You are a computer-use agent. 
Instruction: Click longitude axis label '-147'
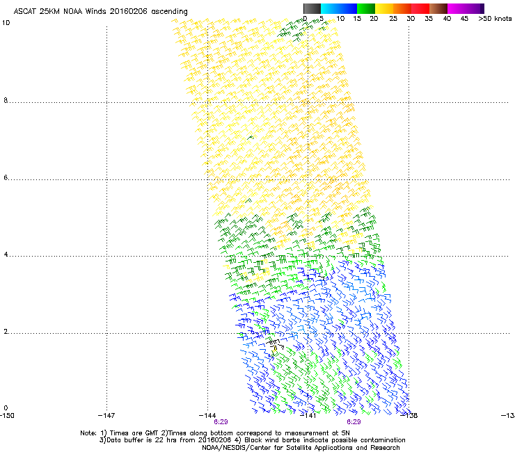pos(106,415)
